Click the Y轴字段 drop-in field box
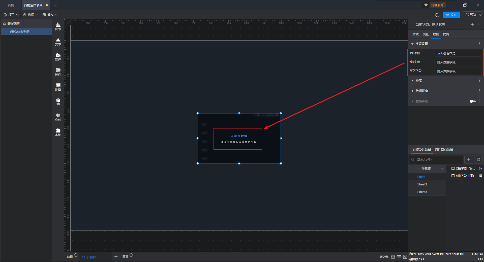Image resolution: width=484 pixels, height=262 pixels. click(x=458, y=62)
